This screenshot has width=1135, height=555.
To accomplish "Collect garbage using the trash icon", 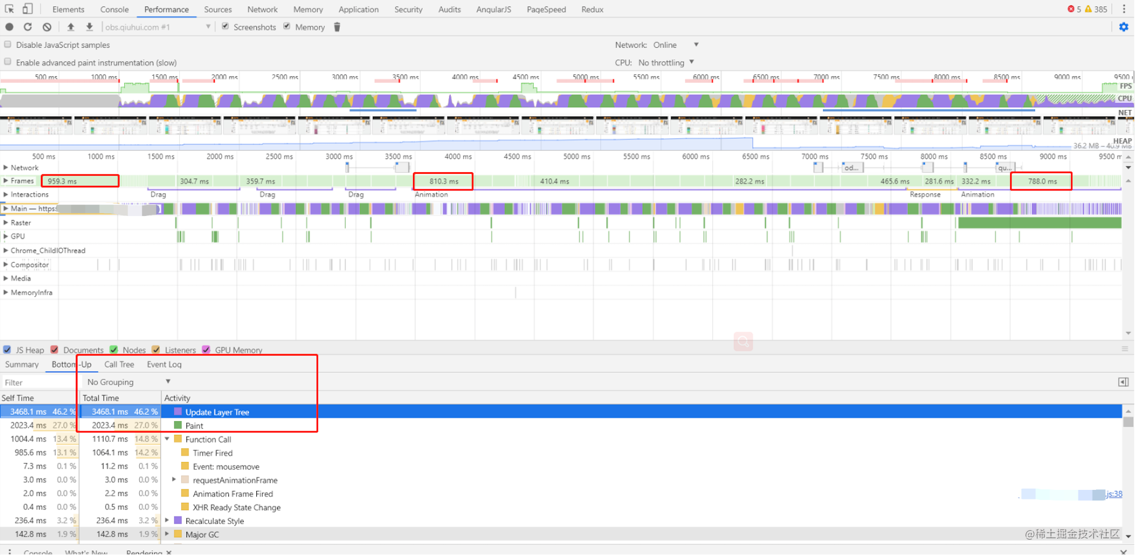I will 337,27.
